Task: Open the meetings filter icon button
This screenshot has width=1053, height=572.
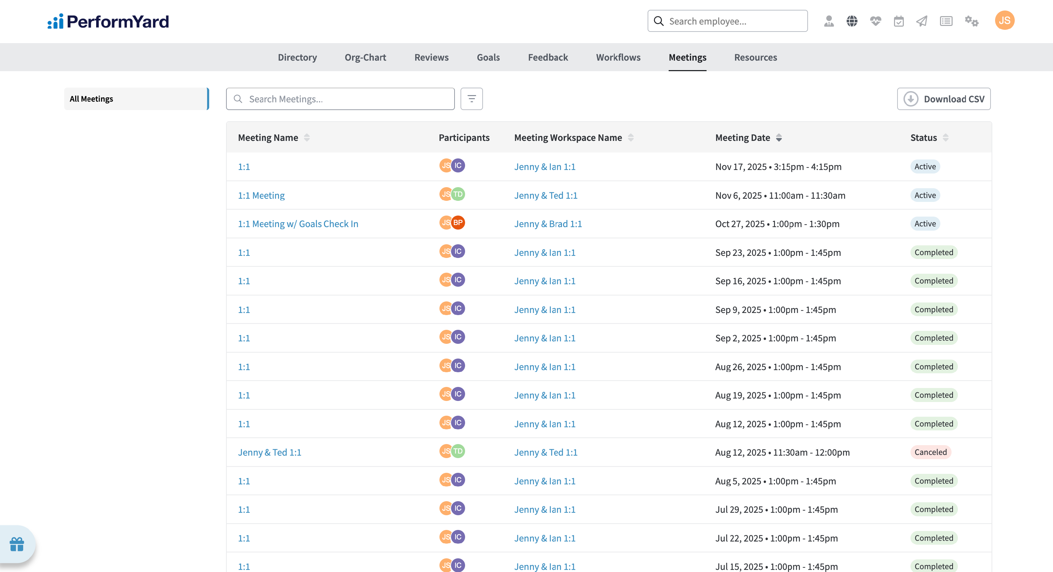Action: click(471, 99)
